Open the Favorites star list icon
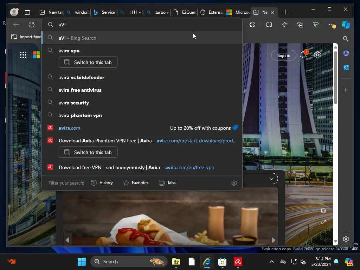 [x=285, y=25]
